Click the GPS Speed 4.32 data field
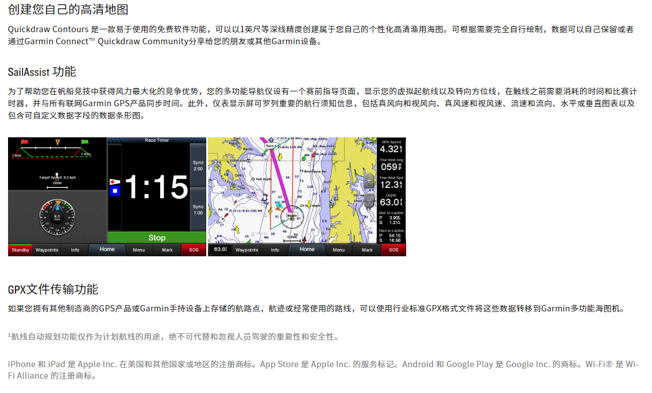The height and width of the screenshot is (393, 652). coord(391,147)
